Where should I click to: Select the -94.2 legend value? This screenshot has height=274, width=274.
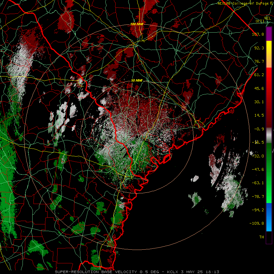click(258, 210)
